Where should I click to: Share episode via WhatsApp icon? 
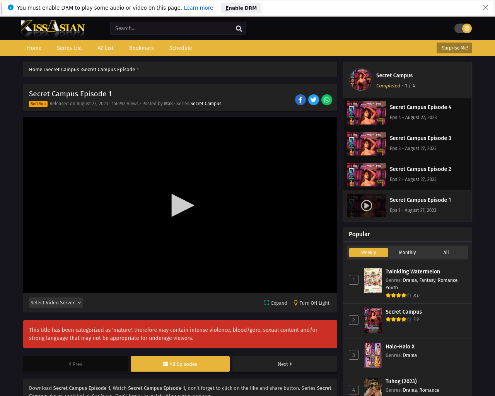tap(327, 100)
